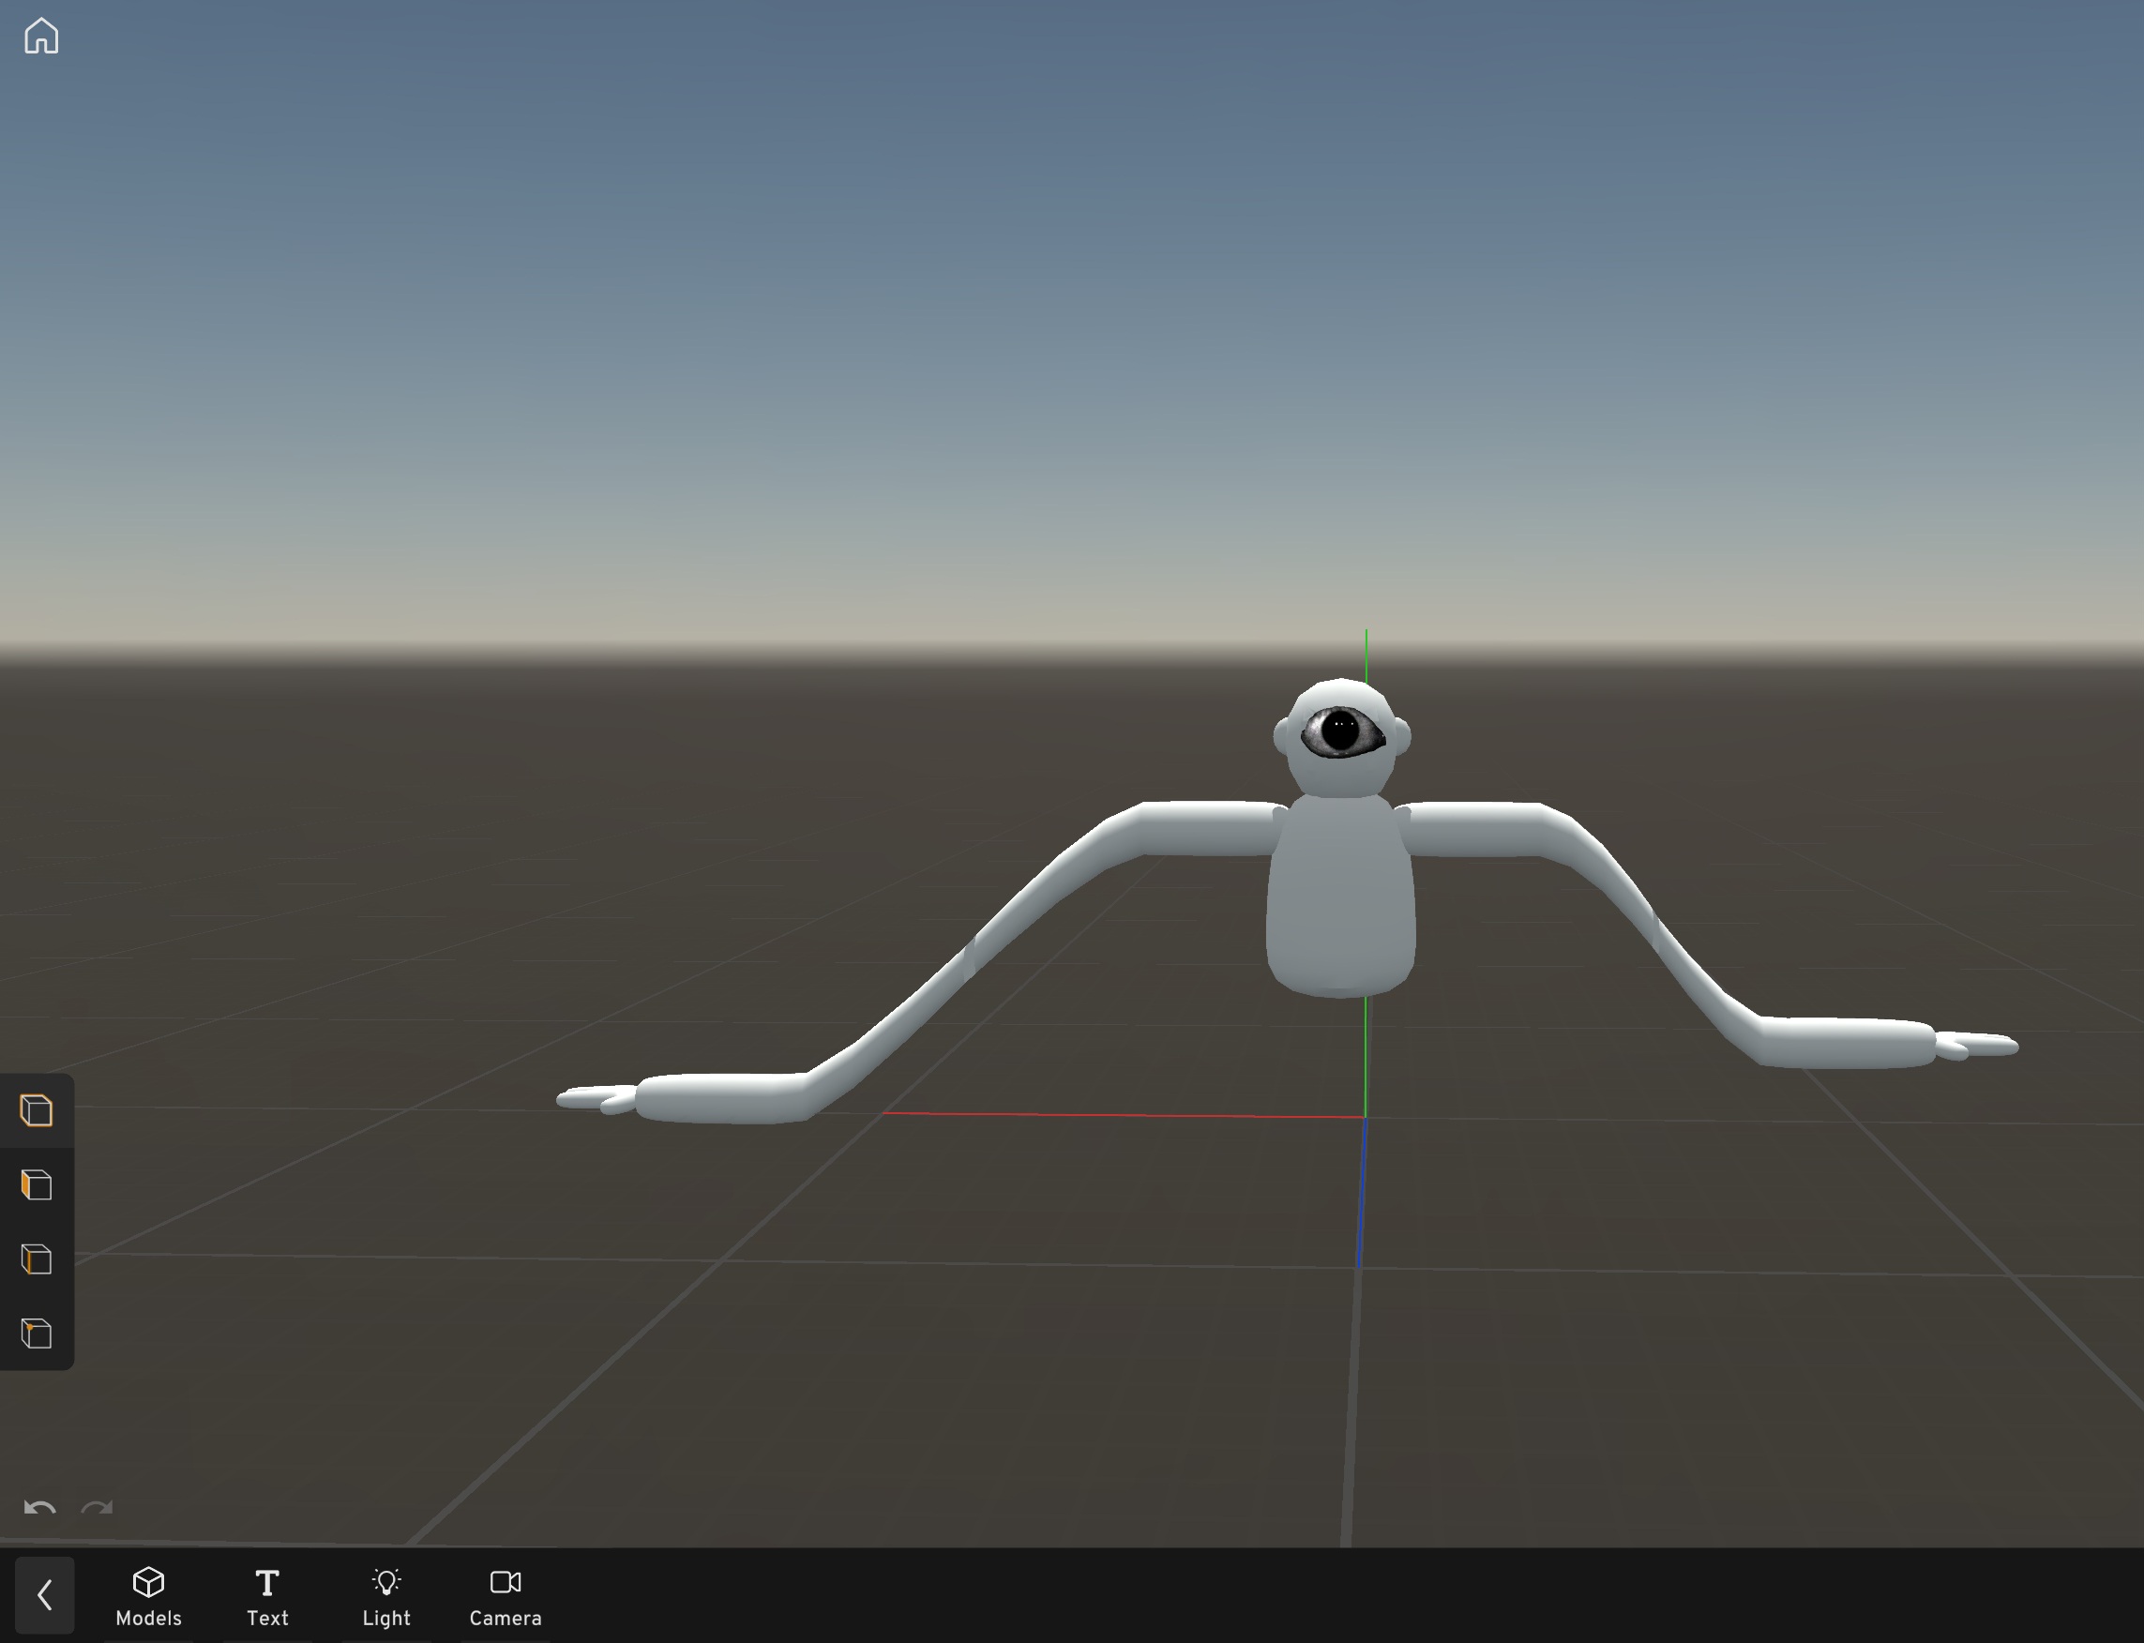2144x1643 pixels.
Task: Switch to edge selection mode
Action: coord(37,1259)
